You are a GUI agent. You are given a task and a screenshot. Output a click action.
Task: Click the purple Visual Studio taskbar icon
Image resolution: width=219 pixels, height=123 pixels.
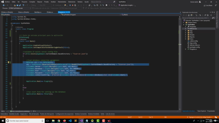pos(81,121)
